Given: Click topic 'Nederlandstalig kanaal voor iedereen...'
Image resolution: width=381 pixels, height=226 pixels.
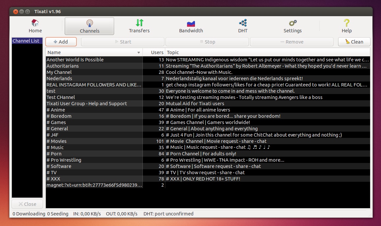Looking at the screenshot, I should (234, 79).
